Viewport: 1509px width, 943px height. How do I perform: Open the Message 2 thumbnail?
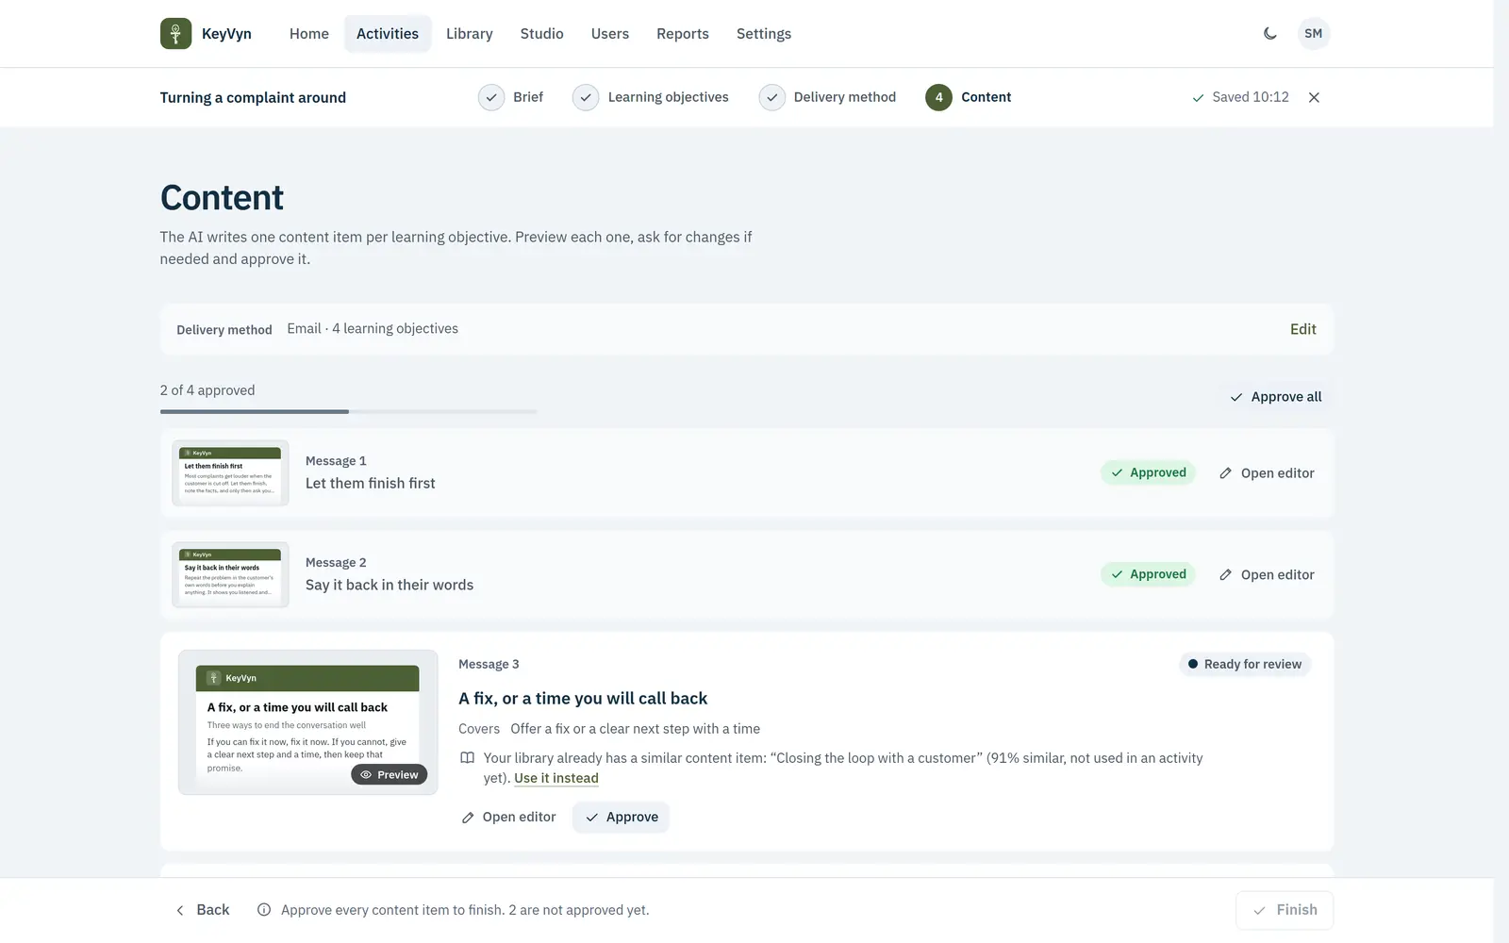click(230, 575)
